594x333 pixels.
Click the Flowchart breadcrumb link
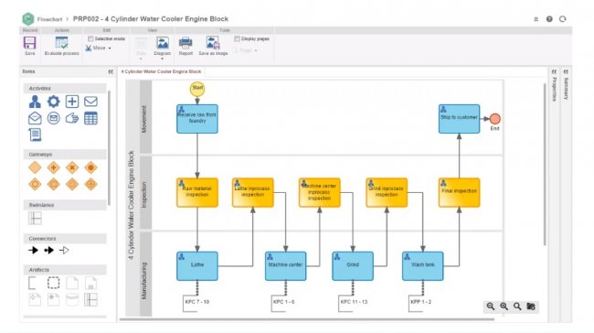(x=49, y=19)
